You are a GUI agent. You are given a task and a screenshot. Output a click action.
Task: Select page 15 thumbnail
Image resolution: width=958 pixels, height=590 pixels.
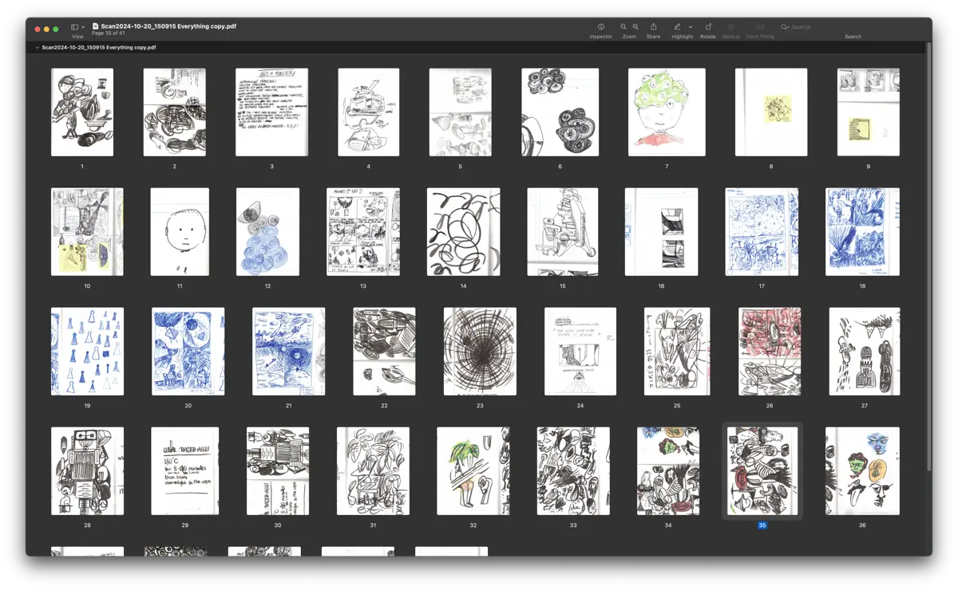(563, 232)
